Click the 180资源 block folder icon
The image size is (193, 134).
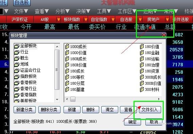tap(142, 71)
